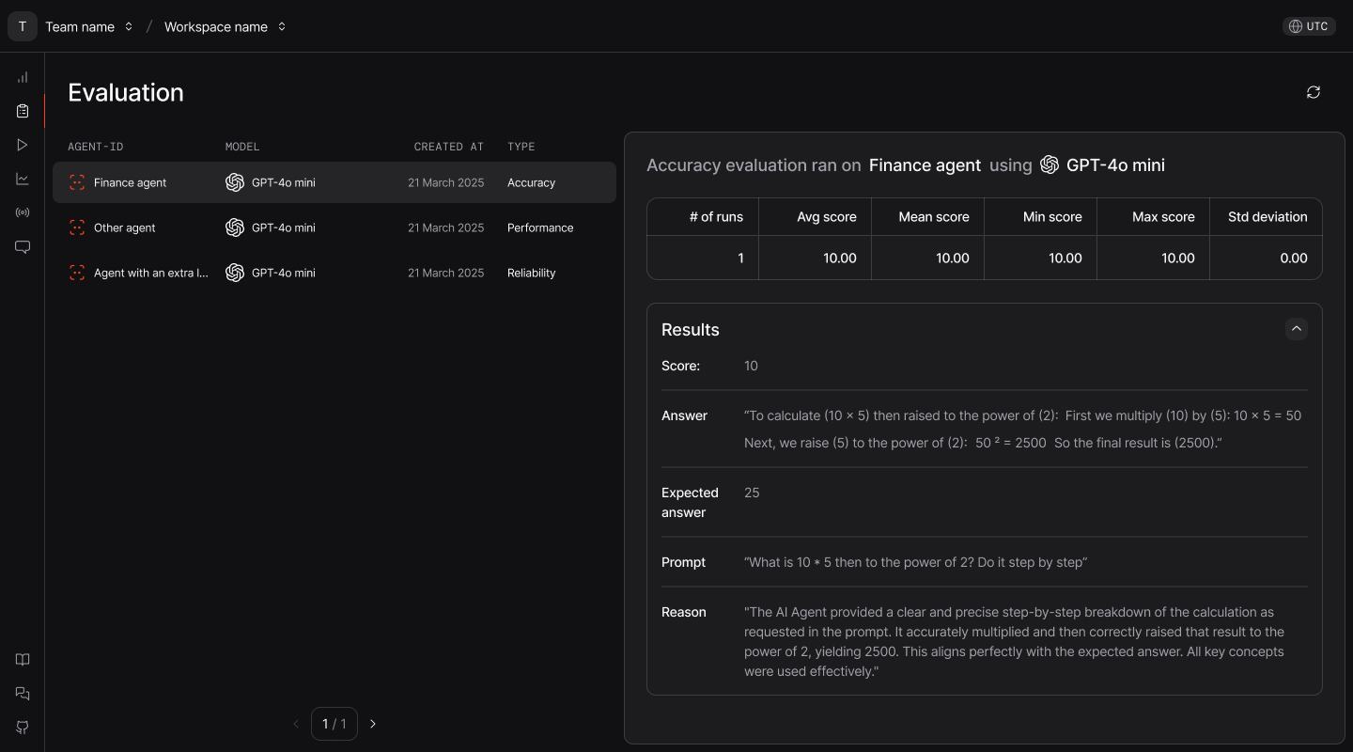This screenshot has height=752, width=1353.
Task: Open the book documentation icon
Action: [23, 660]
